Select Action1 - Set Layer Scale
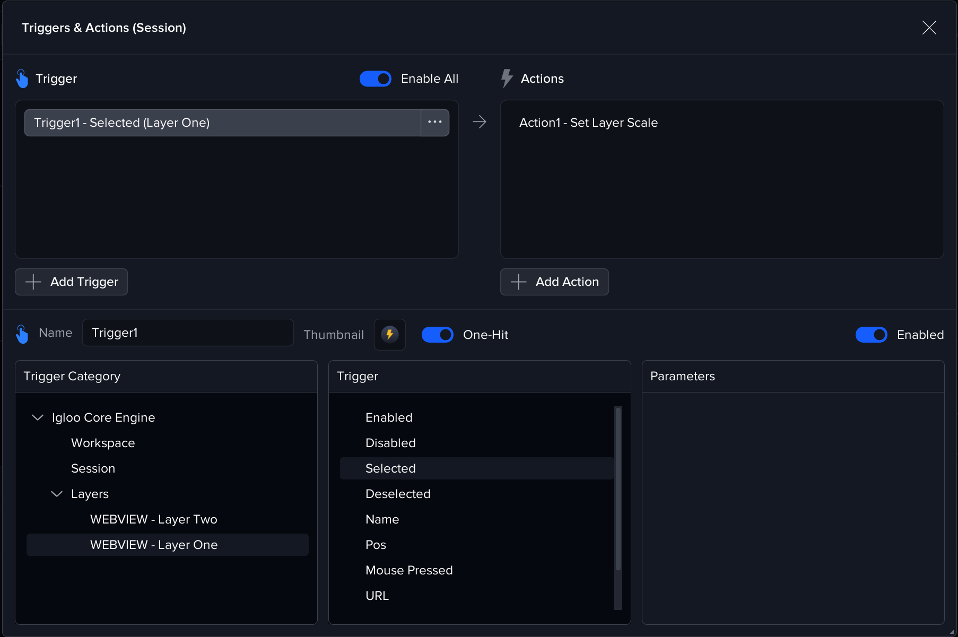Viewport: 958px width, 637px height. (x=588, y=123)
